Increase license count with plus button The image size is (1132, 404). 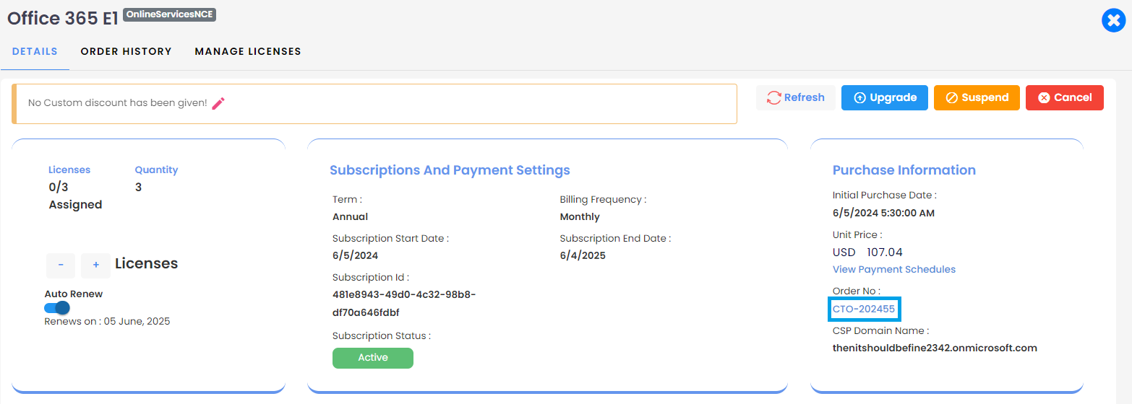[96, 265]
